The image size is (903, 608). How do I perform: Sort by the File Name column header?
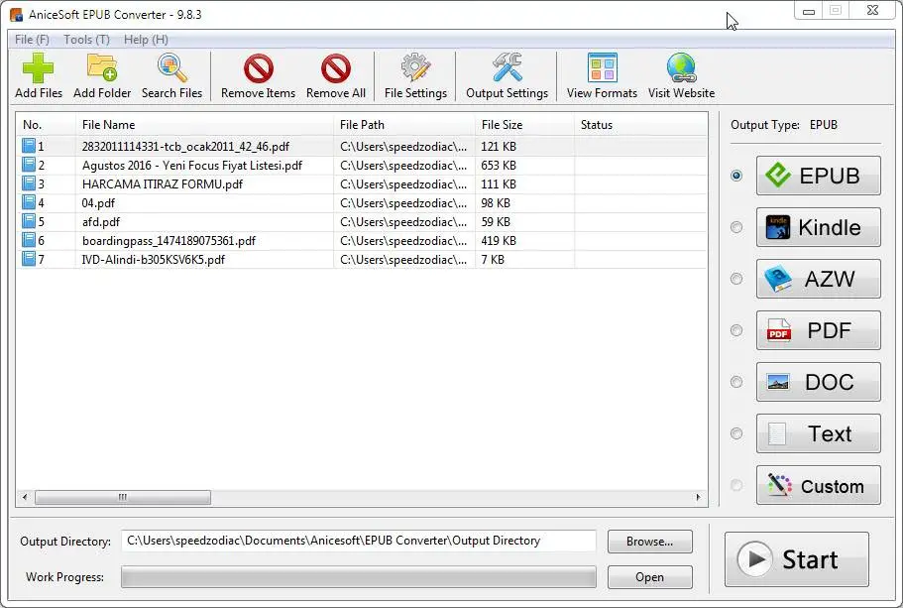pyautogui.click(x=204, y=125)
